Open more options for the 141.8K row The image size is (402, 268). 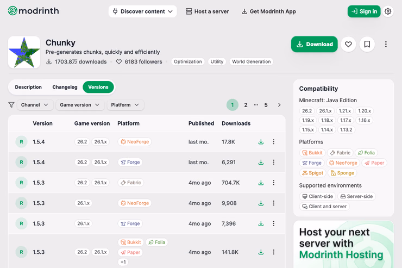[x=274, y=252]
